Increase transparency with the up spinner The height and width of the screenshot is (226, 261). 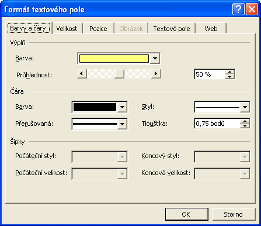point(229,72)
